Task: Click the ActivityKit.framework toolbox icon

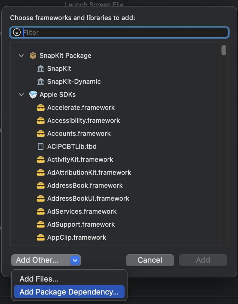Action: pyautogui.click(x=40, y=160)
